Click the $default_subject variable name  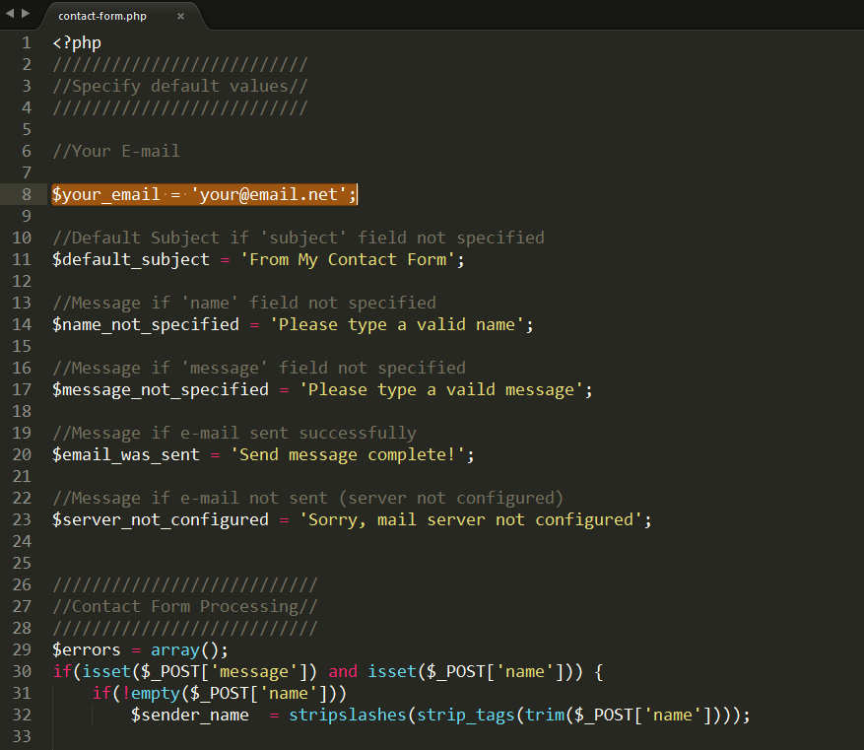point(130,259)
